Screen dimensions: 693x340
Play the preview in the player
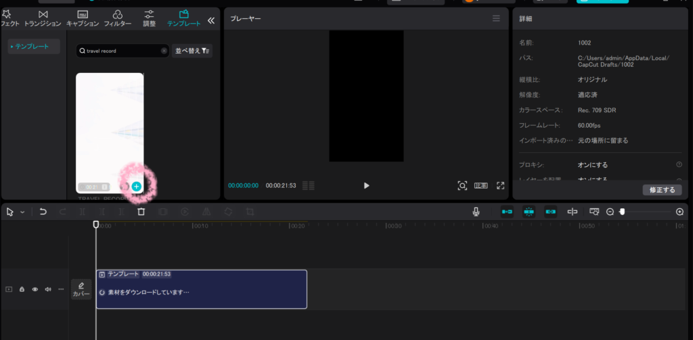[366, 185]
